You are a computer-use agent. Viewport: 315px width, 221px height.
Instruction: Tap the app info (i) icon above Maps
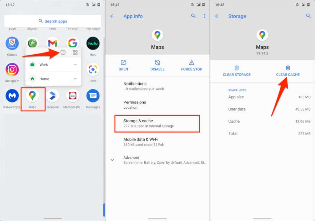[x=63, y=52]
